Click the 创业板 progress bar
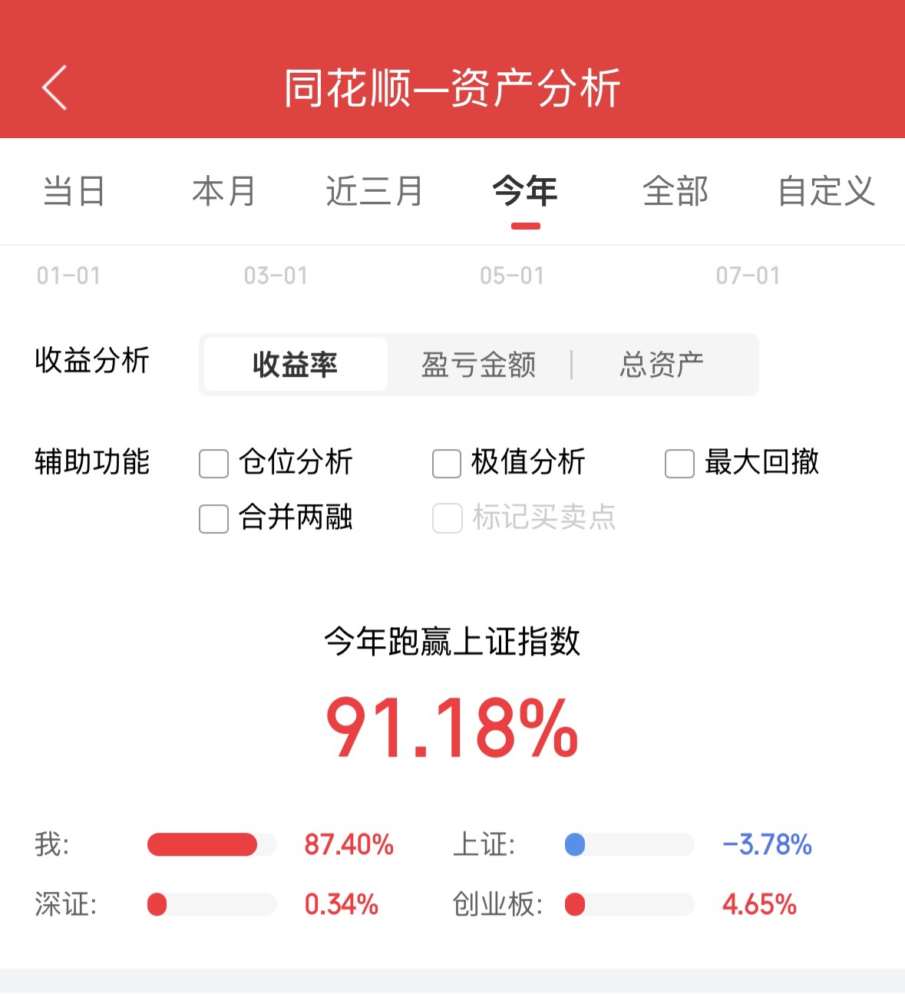Viewport: 905px width, 994px height. (x=629, y=904)
